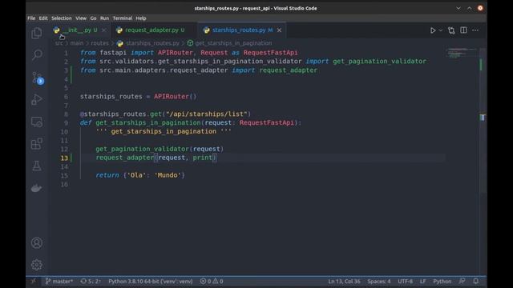Screen dimensions: 513x288
Task: Open the Remote Explorer view
Action: (x=37, y=122)
